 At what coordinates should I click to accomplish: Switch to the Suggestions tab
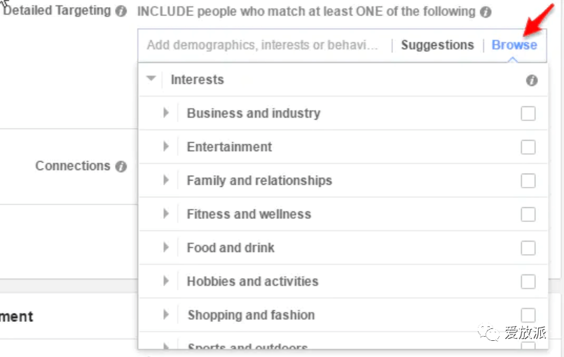437,45
